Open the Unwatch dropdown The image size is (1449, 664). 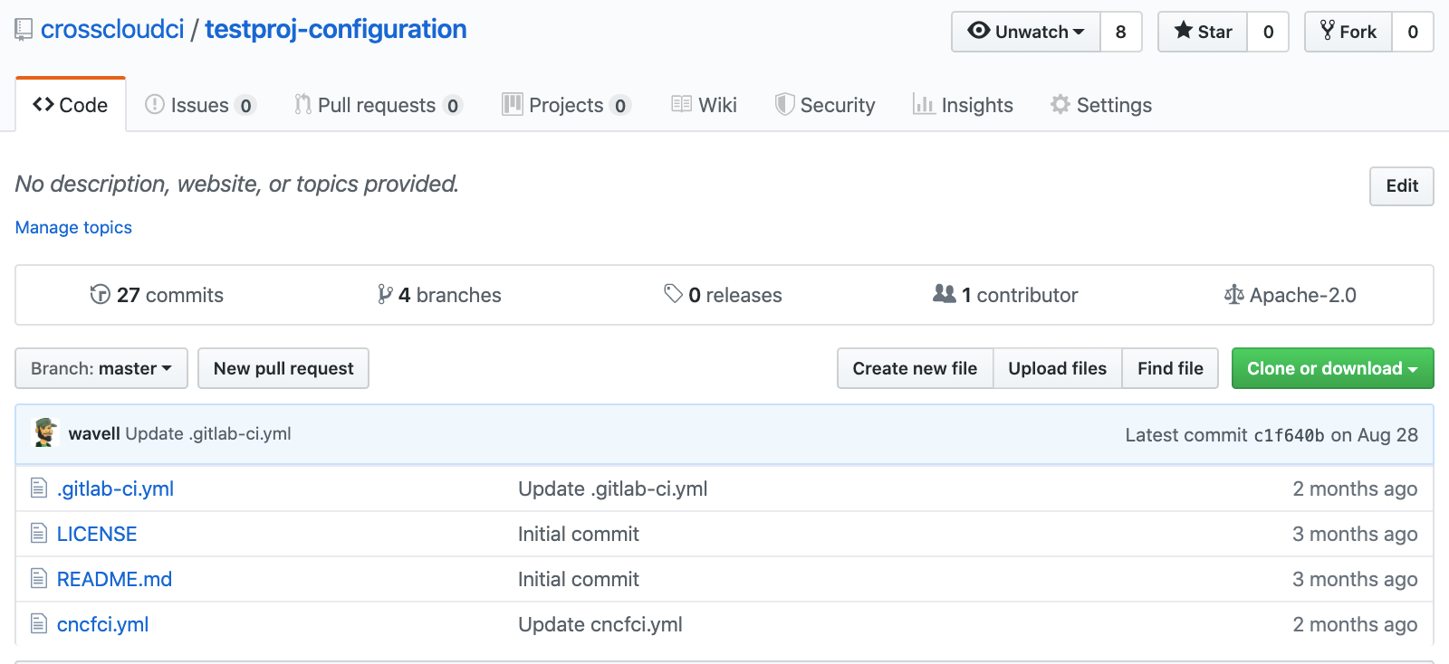click(x=1026, y=32)
